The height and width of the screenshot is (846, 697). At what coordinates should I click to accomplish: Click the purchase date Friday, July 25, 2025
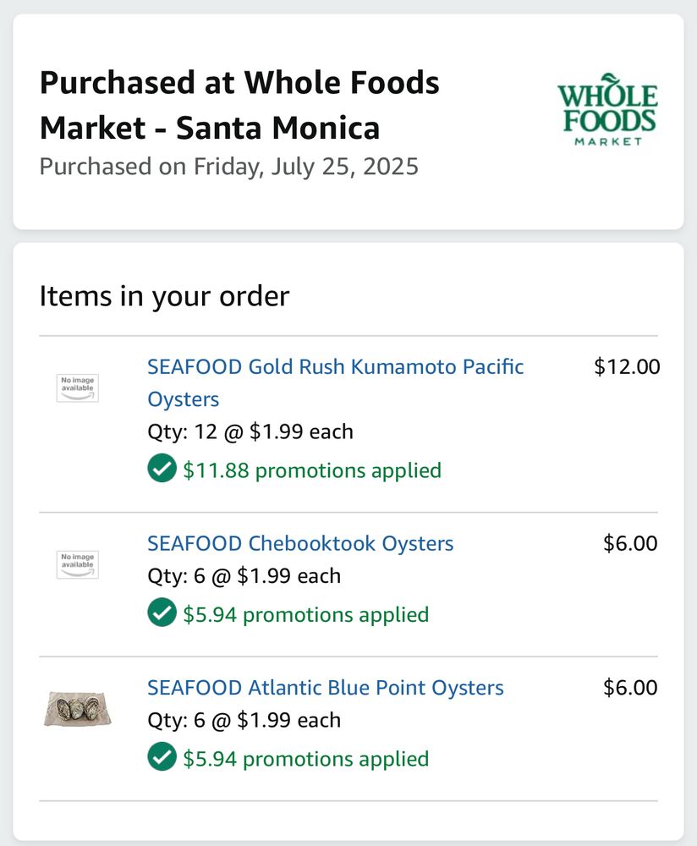click(306, 167)
